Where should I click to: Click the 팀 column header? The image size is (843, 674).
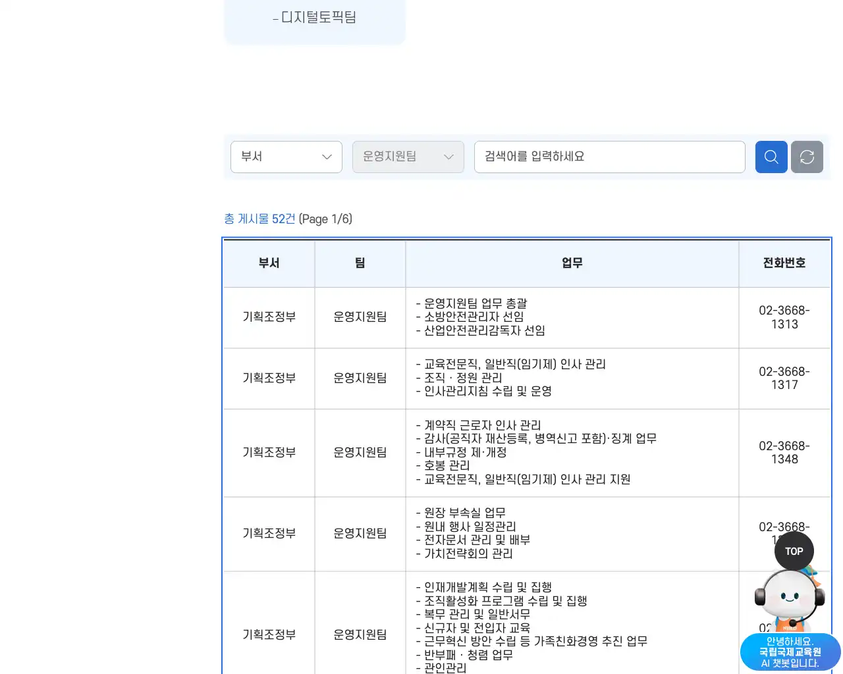click(x=360, y=263)
